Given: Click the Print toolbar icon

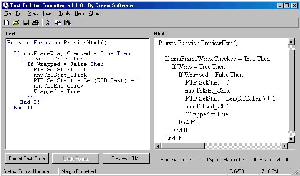Looking at the screenshot, I should pos(35,23).
